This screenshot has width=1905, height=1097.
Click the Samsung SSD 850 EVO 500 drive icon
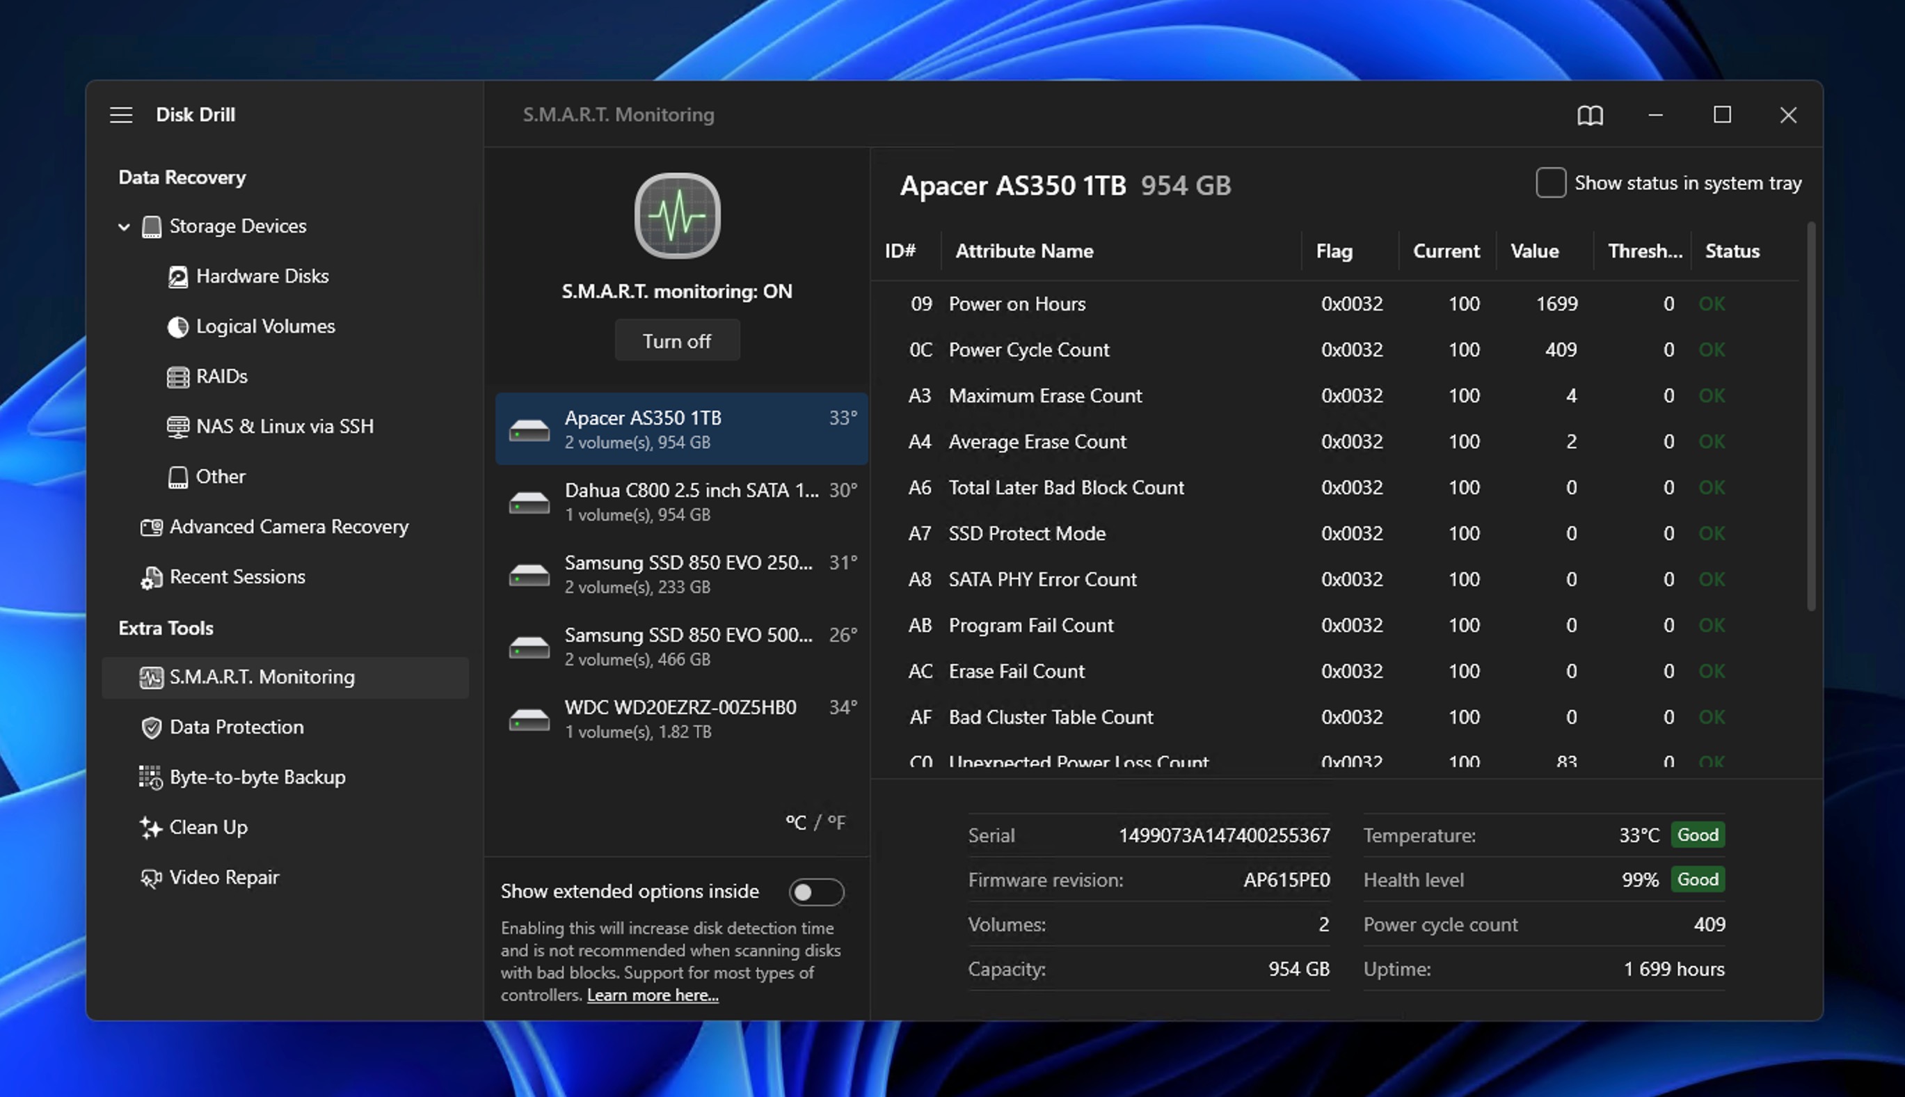coord(529,647)
